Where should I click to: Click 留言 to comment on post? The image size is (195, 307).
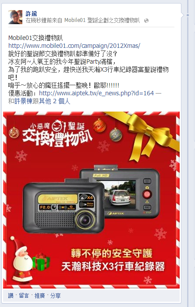pos(24,296)
